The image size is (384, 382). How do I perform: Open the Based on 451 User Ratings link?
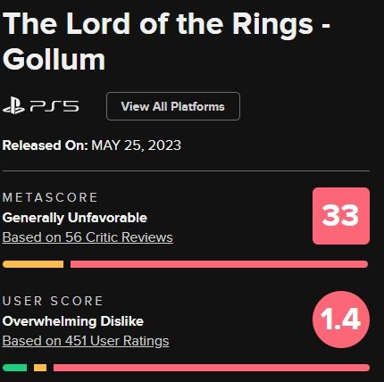86,341
